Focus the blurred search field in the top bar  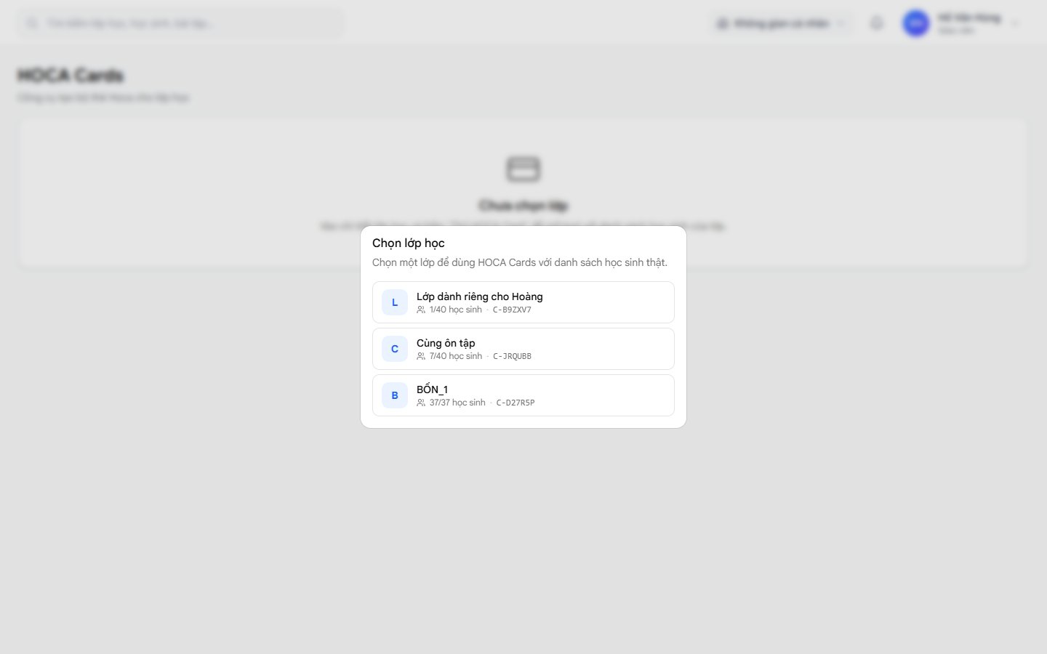coord(181,23)
